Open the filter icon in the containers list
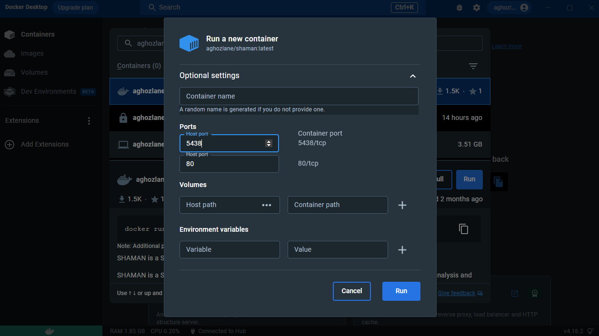599x336 pixels. pyautogui.click(x=473, y=66)
